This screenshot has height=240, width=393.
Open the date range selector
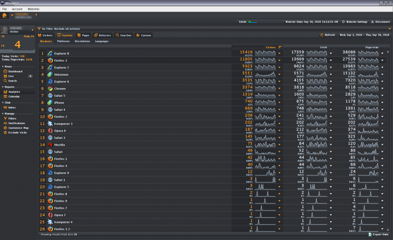click(x=365, y=35)
